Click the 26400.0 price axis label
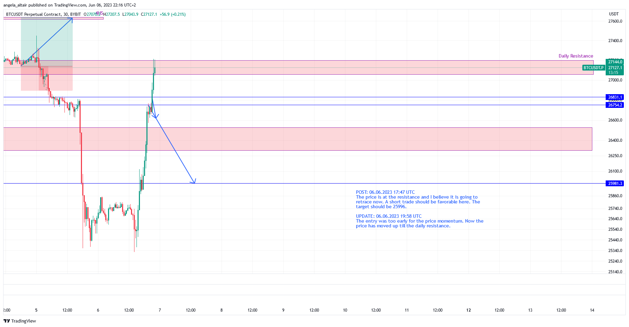Image resolution: width=629 pixels, height=327 pixels. point(615,140)
